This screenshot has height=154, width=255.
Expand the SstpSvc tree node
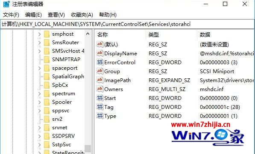coord(40,145)
